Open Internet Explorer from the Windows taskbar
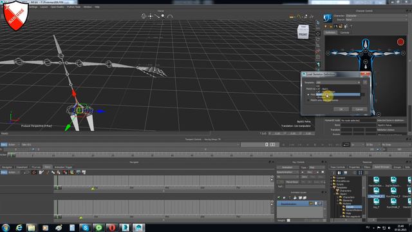The image size is (412, 232). point(19,227)
